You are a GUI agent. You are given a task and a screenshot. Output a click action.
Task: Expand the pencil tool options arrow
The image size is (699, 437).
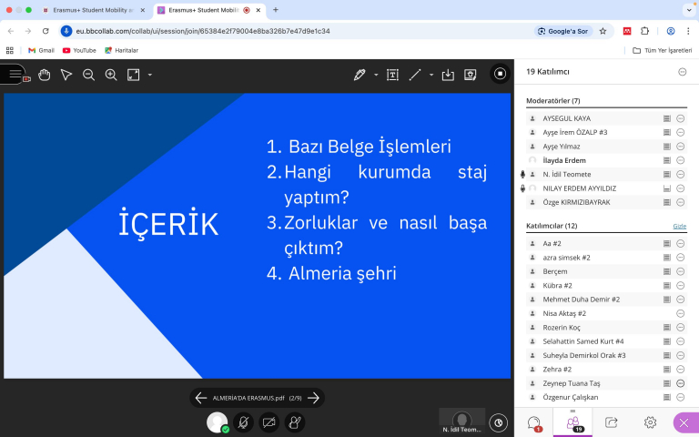[376, 75]
